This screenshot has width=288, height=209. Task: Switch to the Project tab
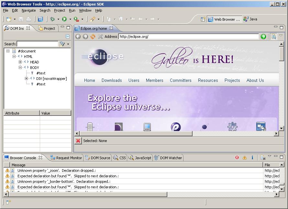(x=47, y=28)
